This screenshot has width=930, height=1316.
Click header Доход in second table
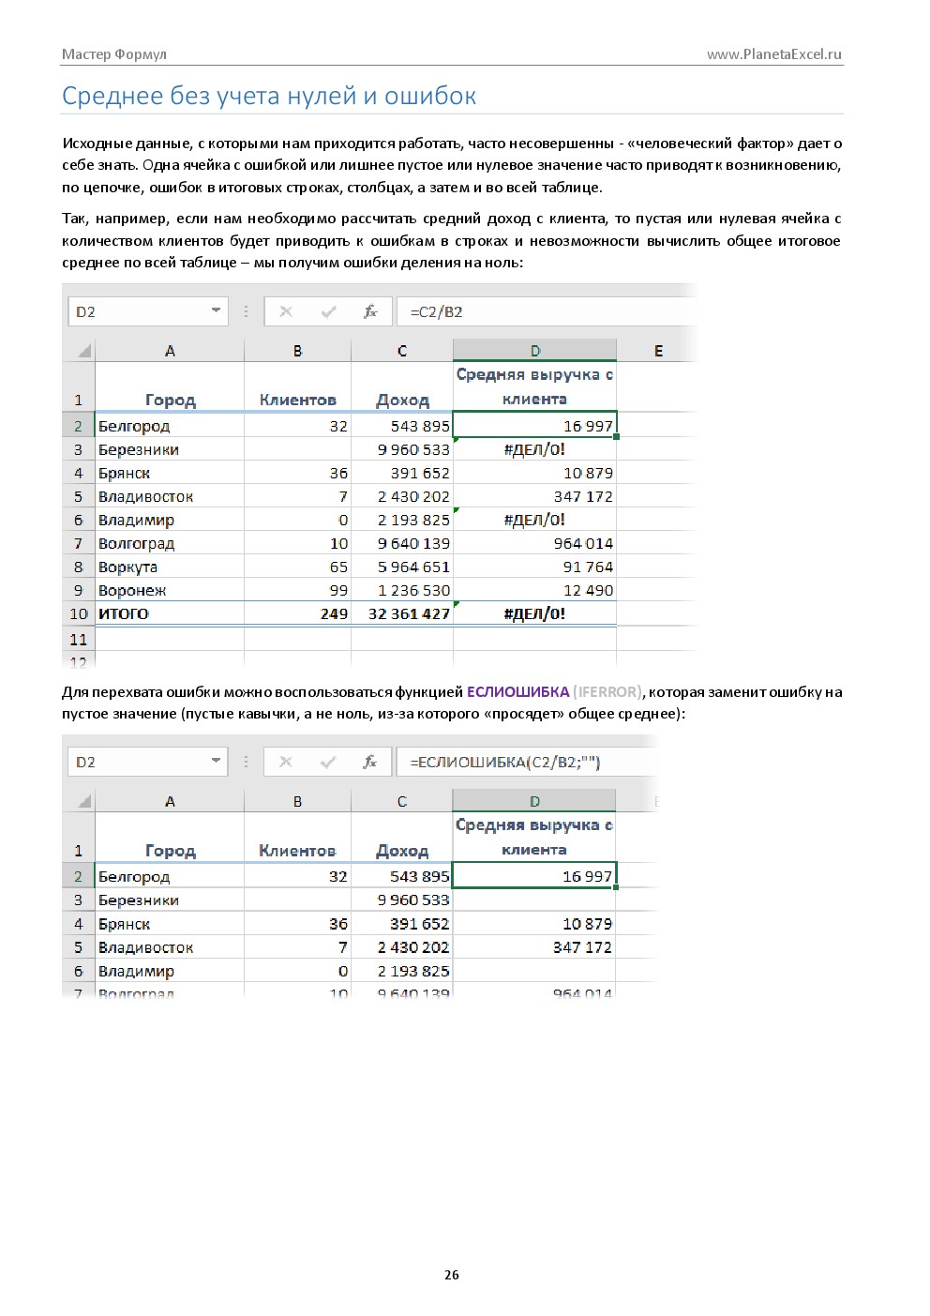(x=402, y=851)
